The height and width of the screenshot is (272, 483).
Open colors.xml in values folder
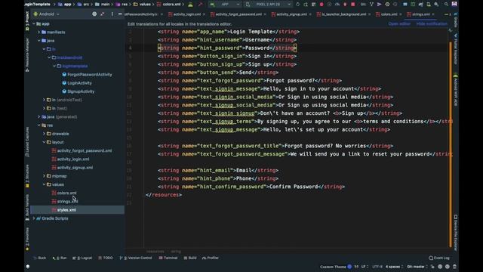63,193
